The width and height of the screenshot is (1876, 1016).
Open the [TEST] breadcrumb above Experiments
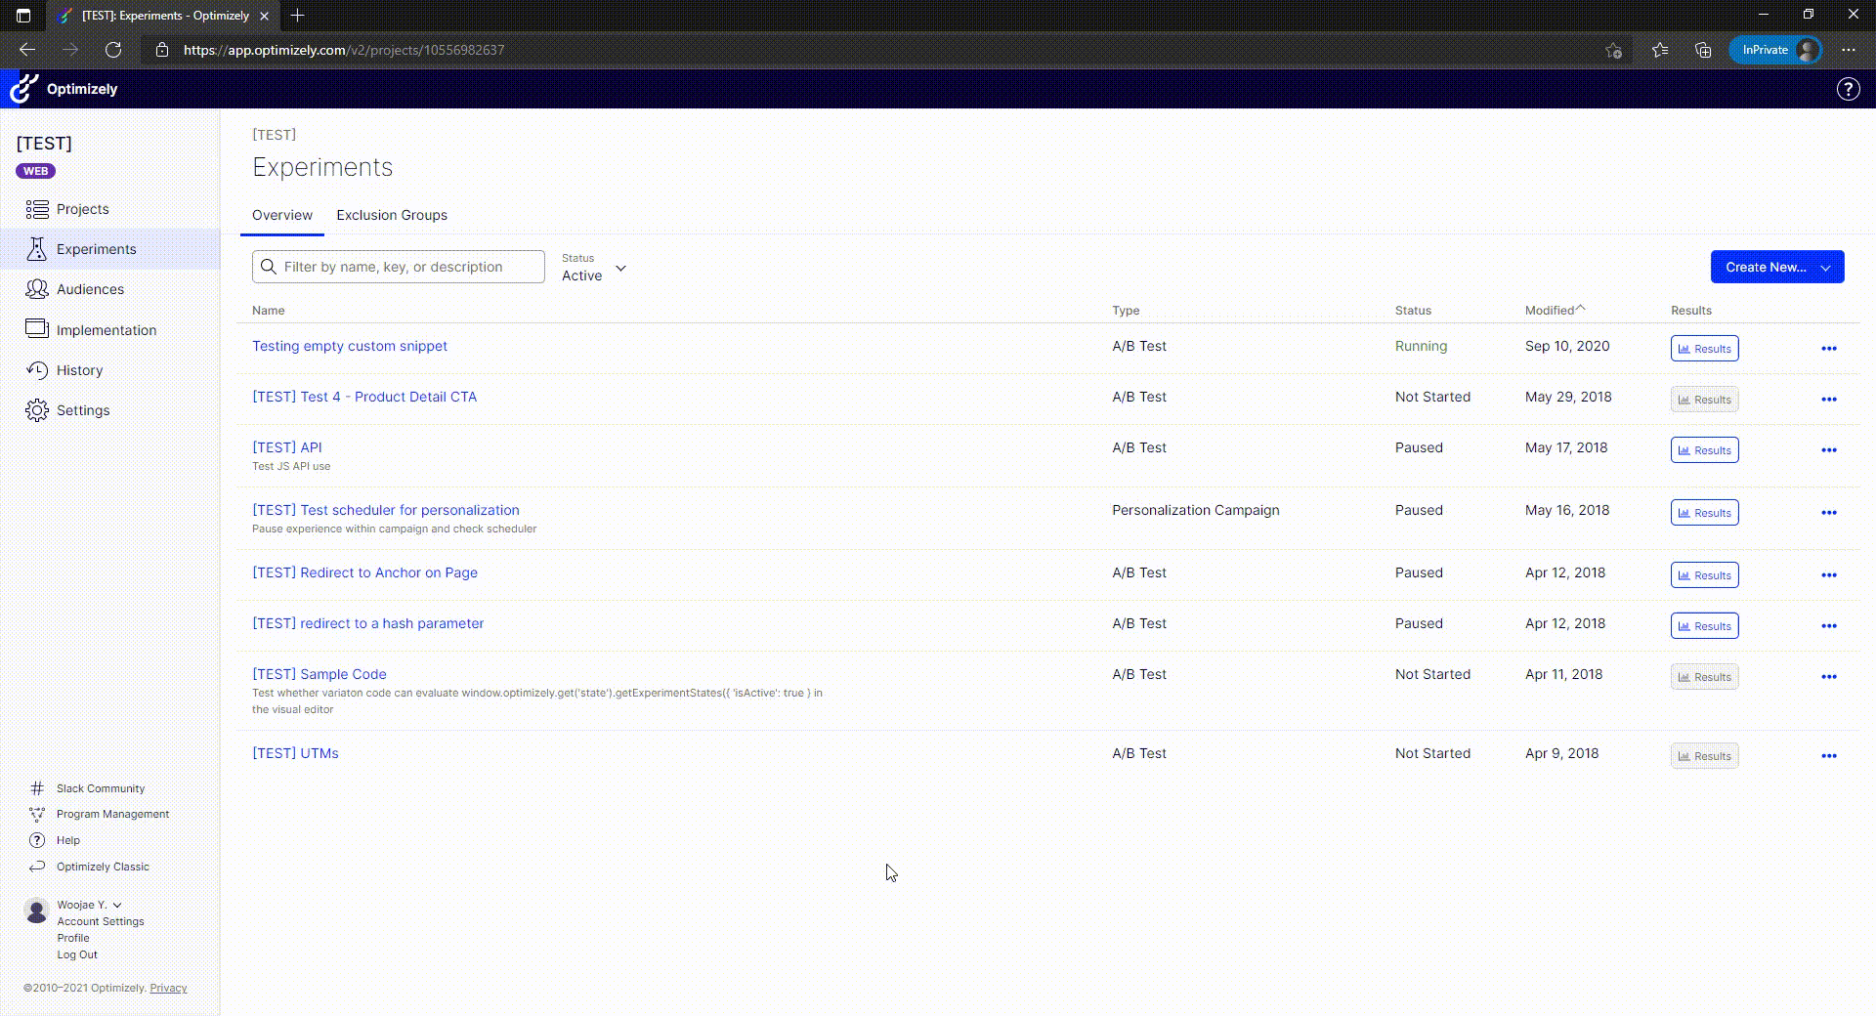click(x=274, y=135)
